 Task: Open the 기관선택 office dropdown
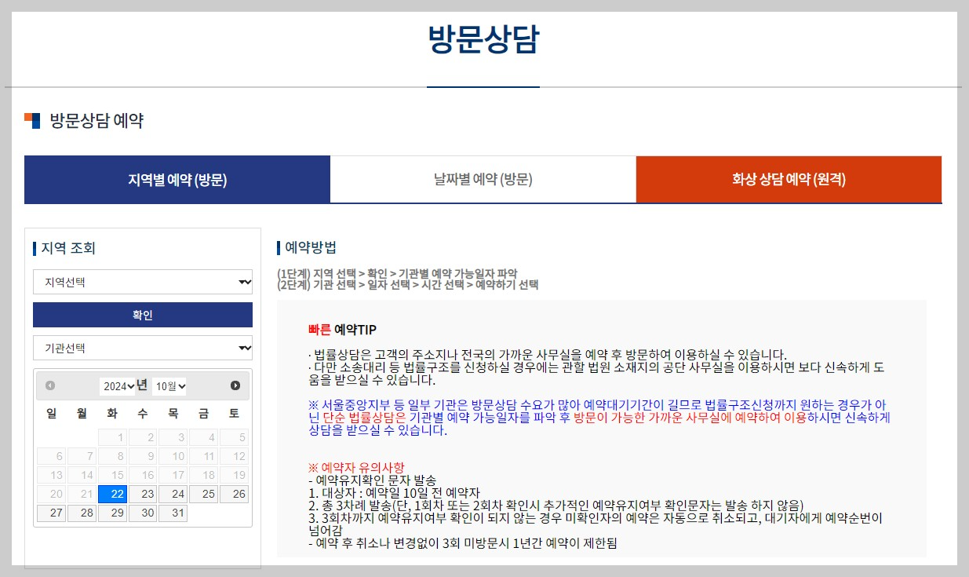pyautogui.click(x=143, y=348)
